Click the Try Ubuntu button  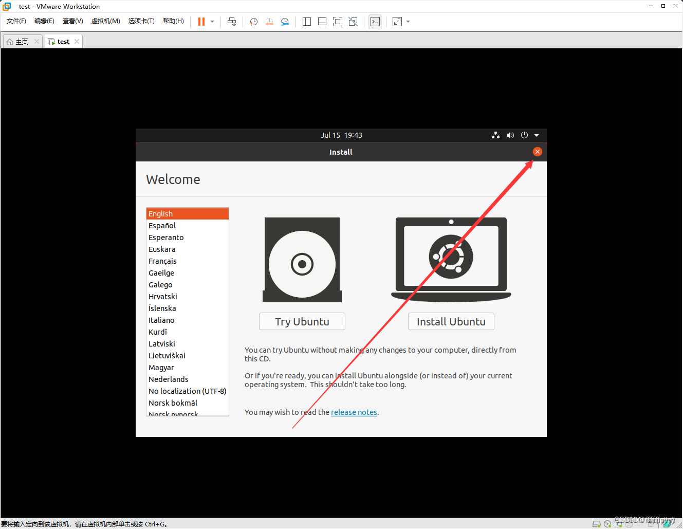(302, 322)
